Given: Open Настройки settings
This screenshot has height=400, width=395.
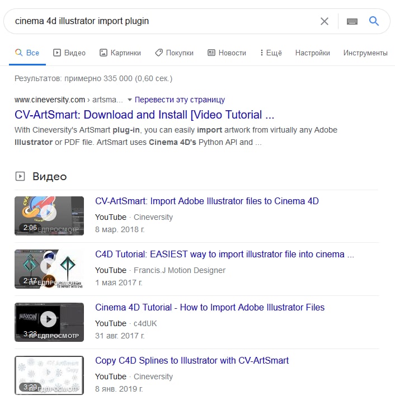Looking at the screenshot, I should 312,53.
